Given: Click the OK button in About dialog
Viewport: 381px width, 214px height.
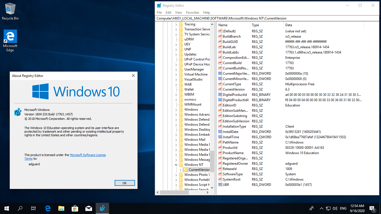Looking at the screenshot, I should point(125,183).
